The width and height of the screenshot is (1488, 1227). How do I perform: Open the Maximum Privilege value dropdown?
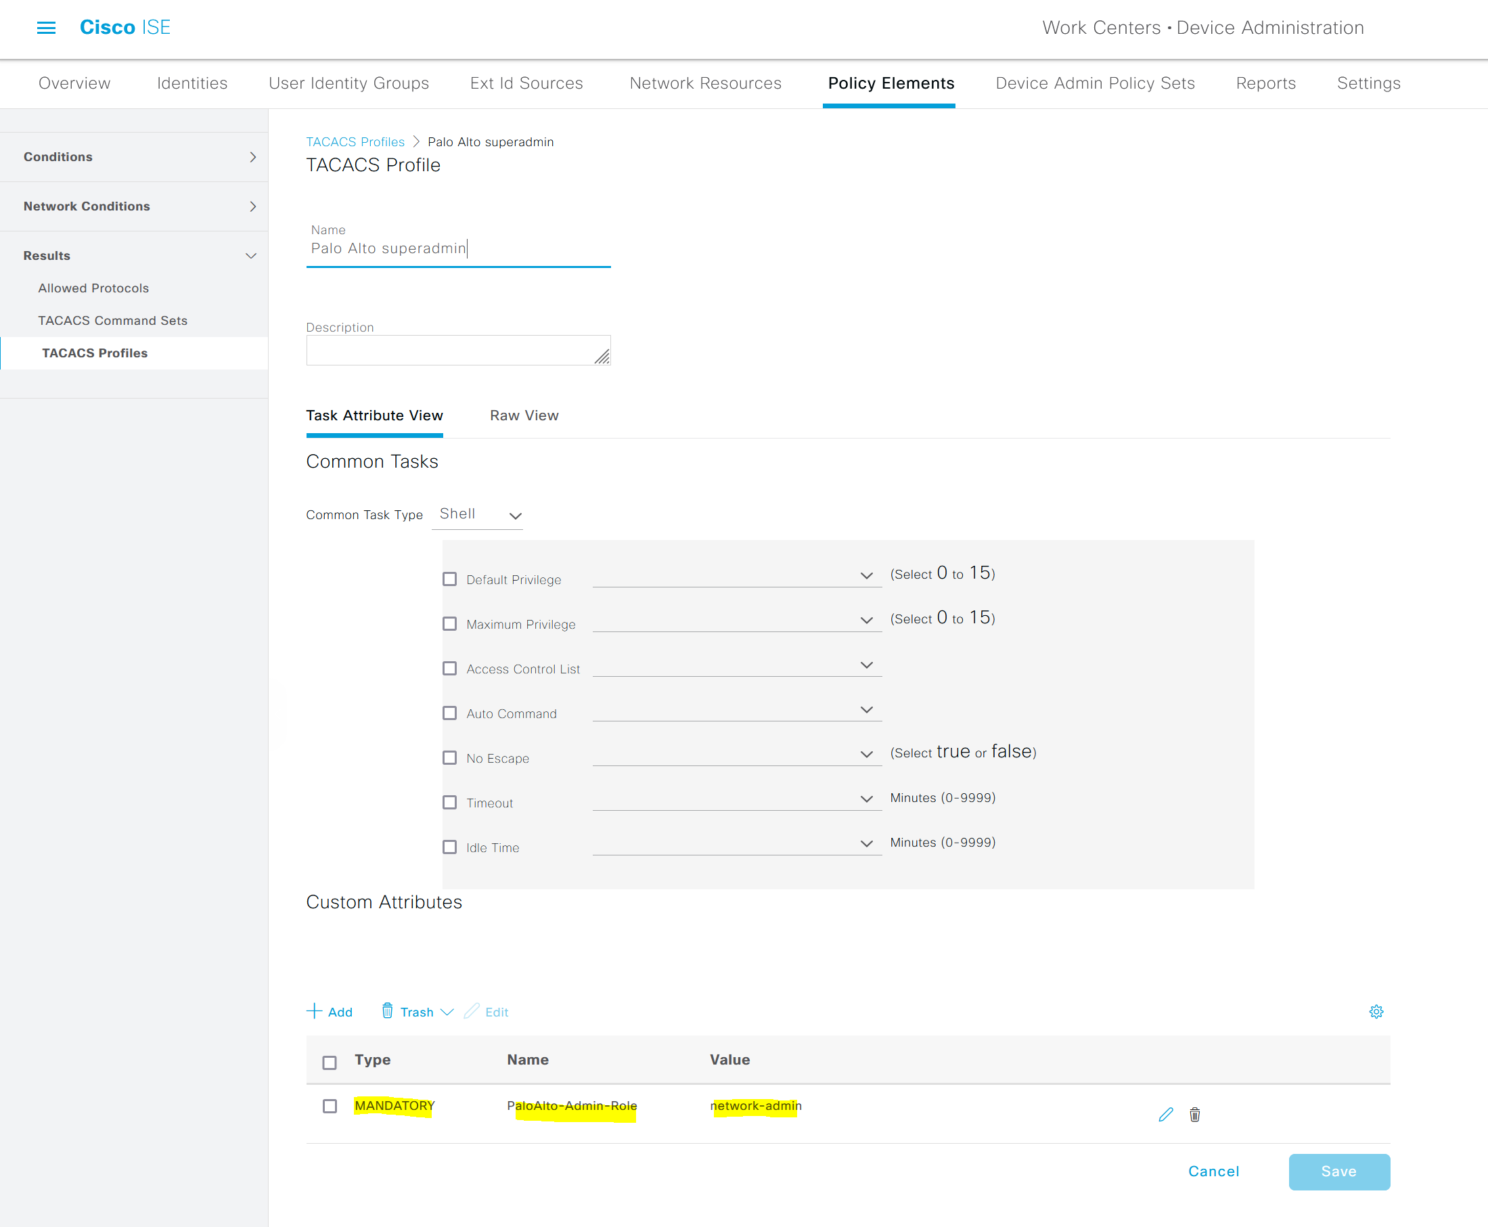point(737,621)
